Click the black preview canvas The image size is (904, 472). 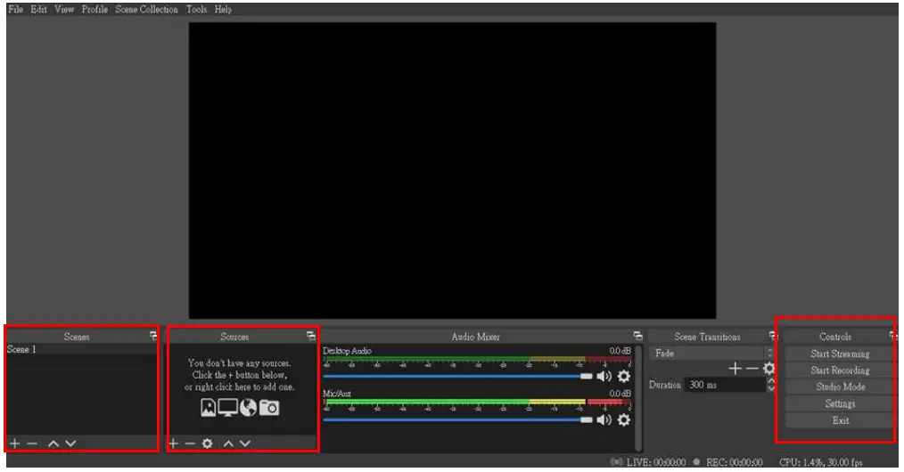[x=452, y=170]
